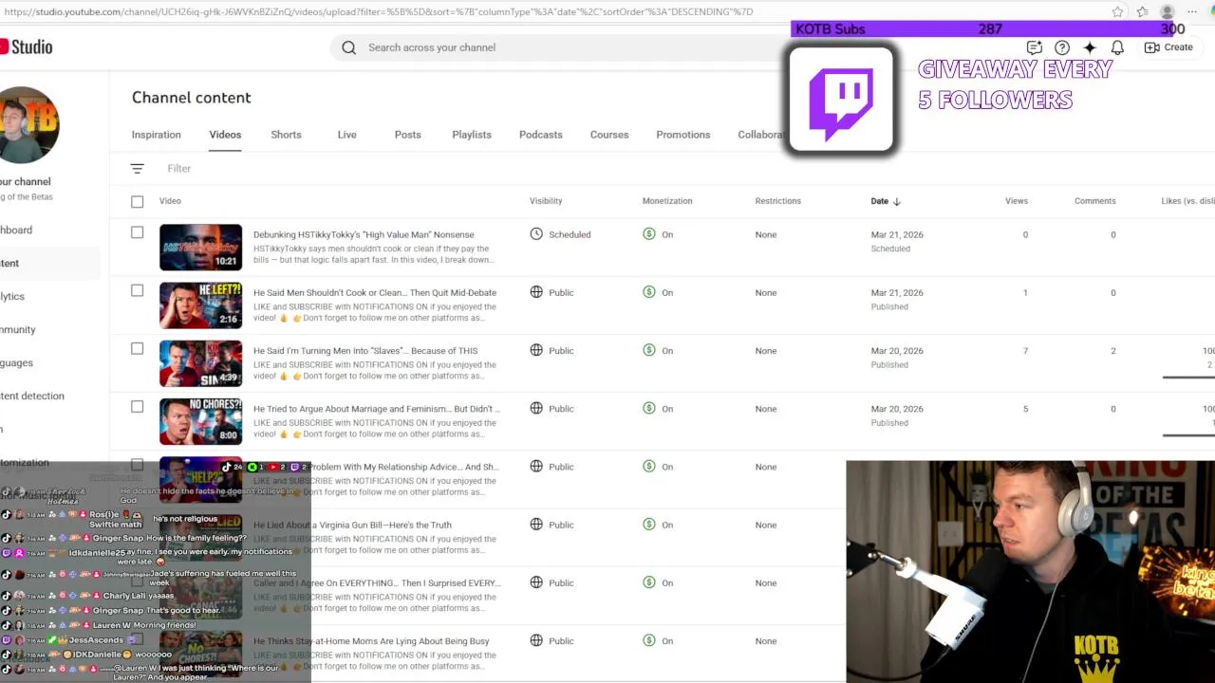Select the Marriage and Feminism video checkbox

click(x=137, y=406)
